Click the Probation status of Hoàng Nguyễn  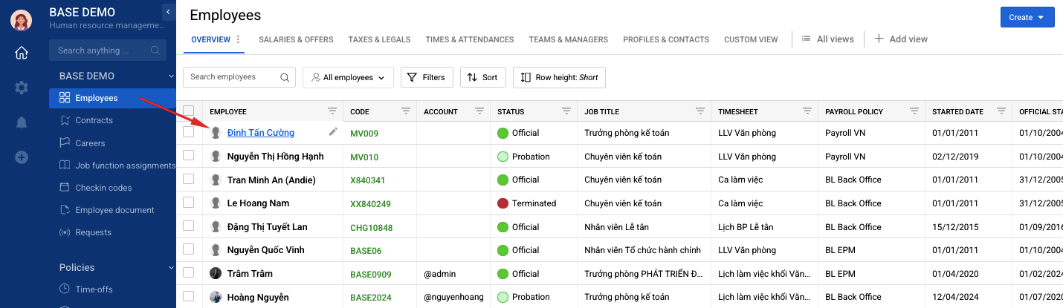(523, 297)
